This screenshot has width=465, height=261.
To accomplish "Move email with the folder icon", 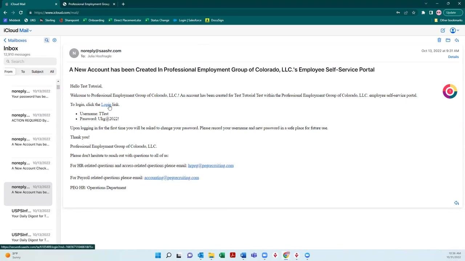I will (x=448, y=40).
